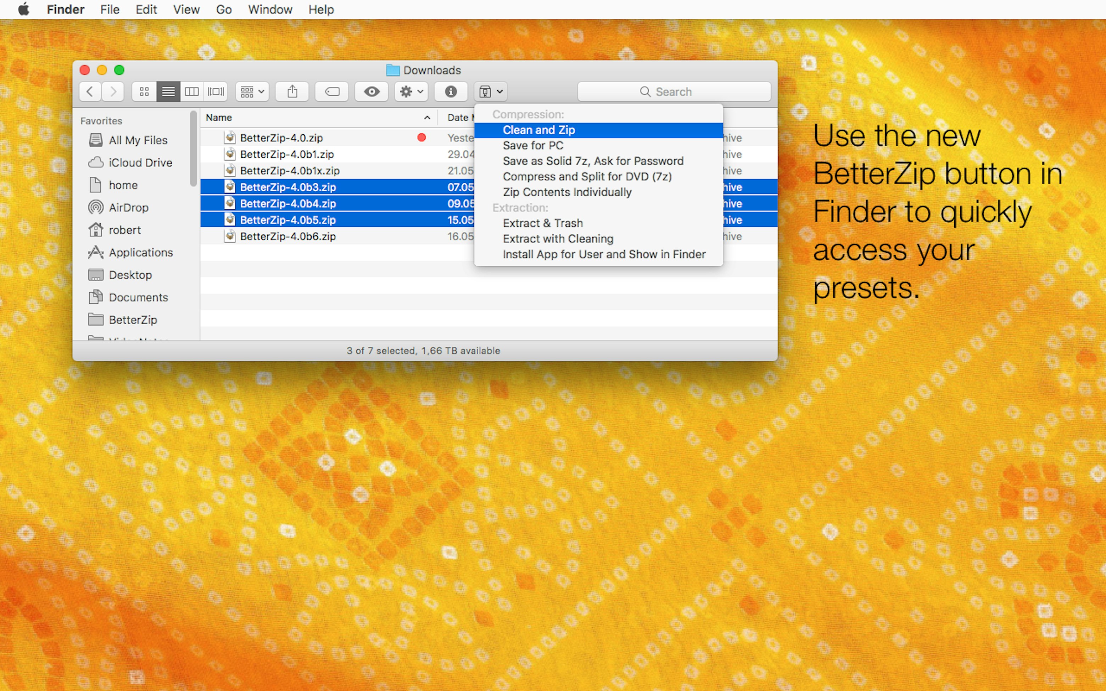Click inside the Search field
This screenshot has width=1106, height=691.
674,91
